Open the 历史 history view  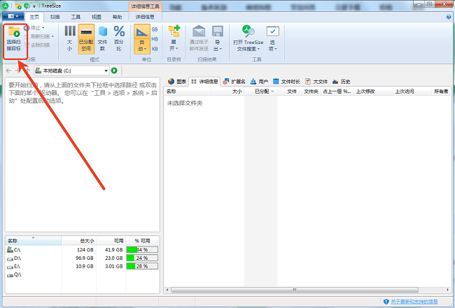(341, 81)
